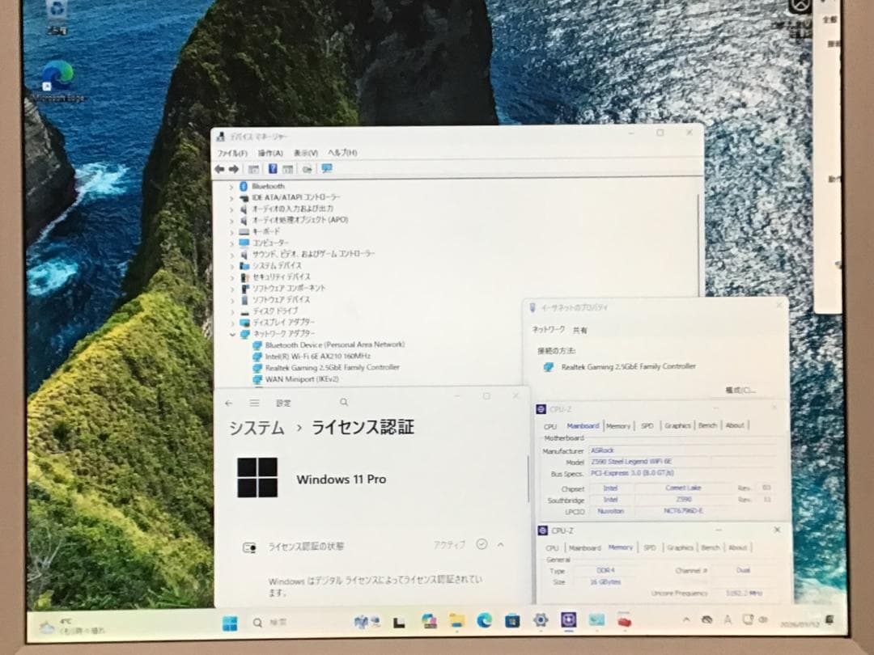
Task: Select Intel(R) Wi-Fi 6E AX210 160MHz adapter
Action: (x=317, y=356)
